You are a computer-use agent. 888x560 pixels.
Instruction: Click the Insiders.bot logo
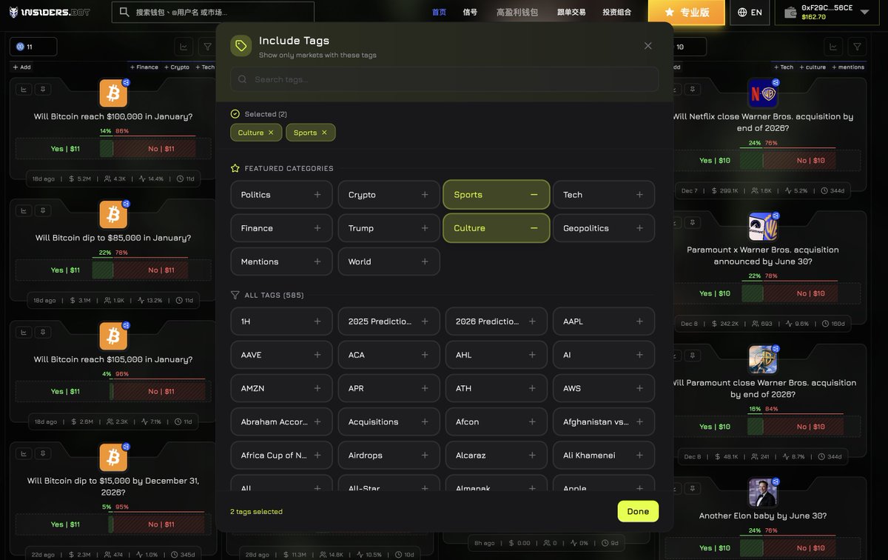(x=50, y=12)
